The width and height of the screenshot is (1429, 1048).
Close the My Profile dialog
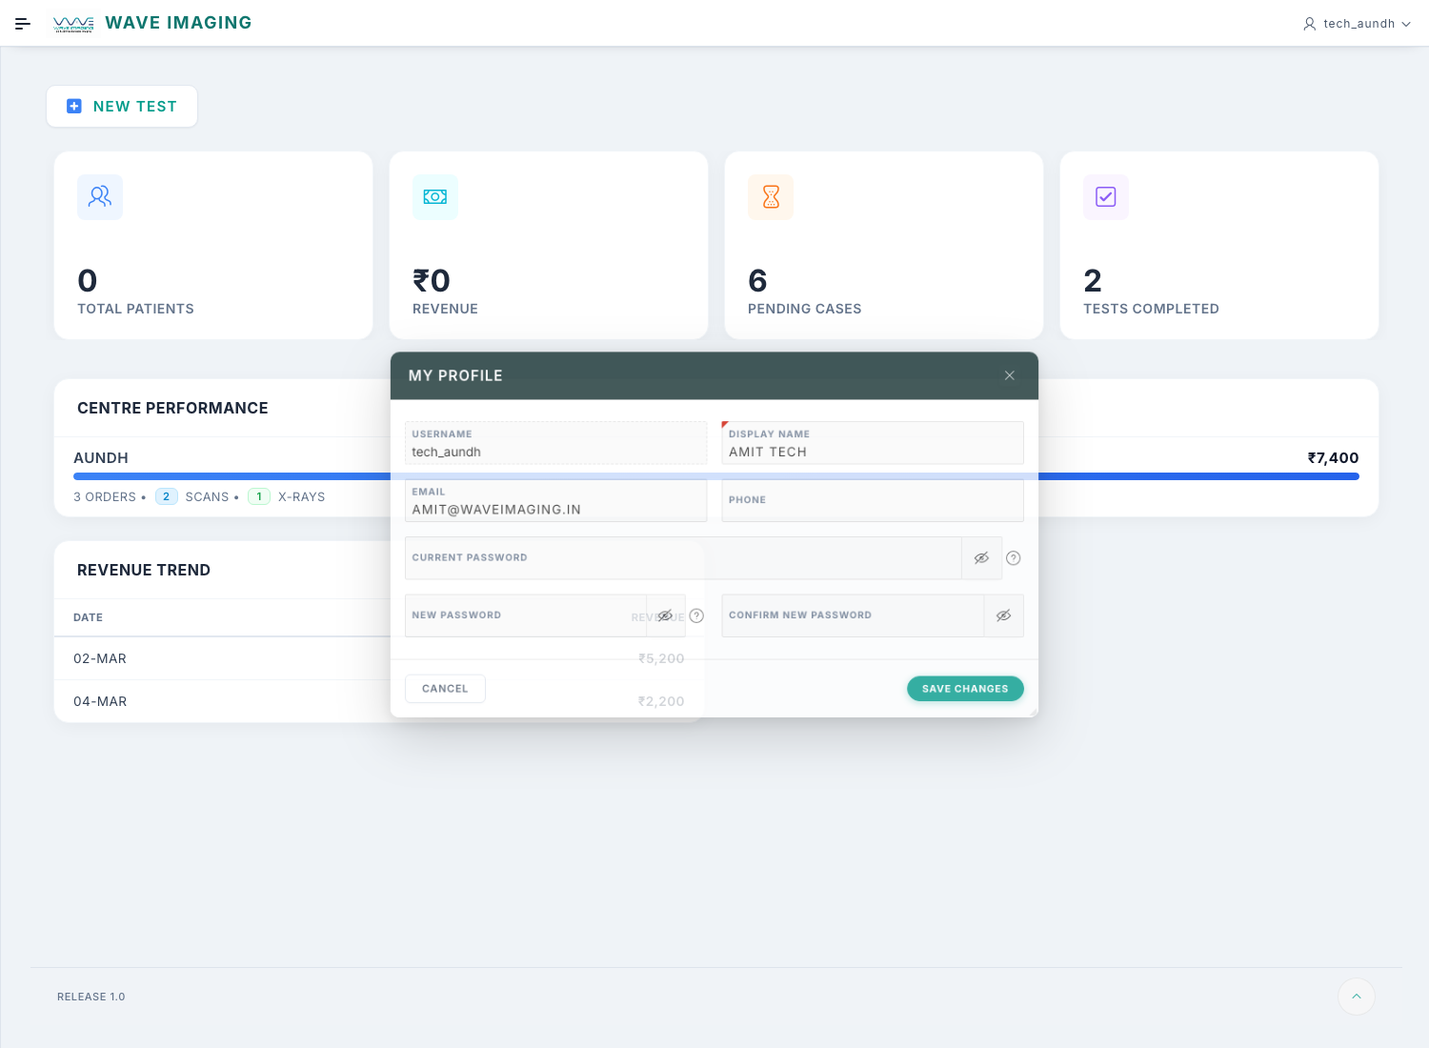[1009, 376]
